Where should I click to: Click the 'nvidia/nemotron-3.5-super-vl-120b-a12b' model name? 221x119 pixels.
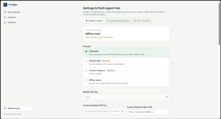(x=107, y=64)
